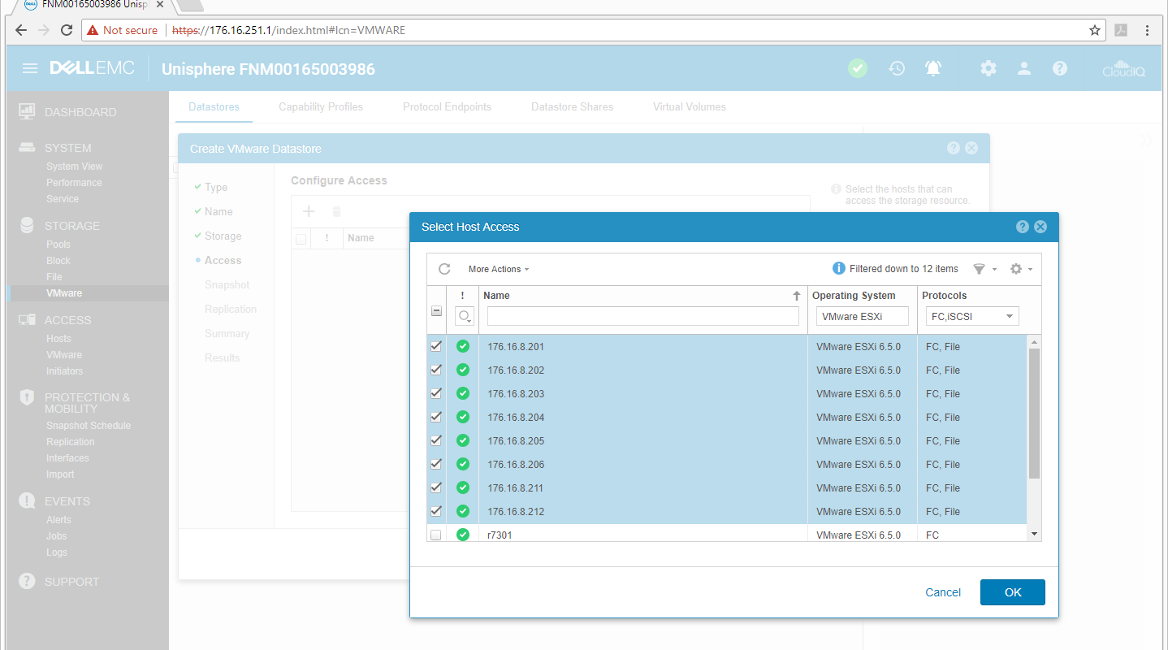The height and width of the screenshot is (650, 1168).
Task: Click the host list vertical scrollbar
Action: coord(1034,414)
